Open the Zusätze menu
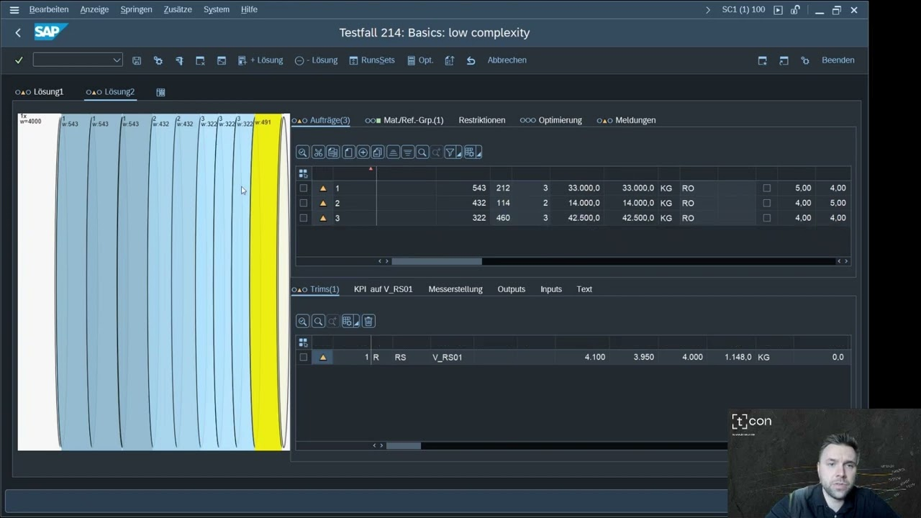 [177, 9]
